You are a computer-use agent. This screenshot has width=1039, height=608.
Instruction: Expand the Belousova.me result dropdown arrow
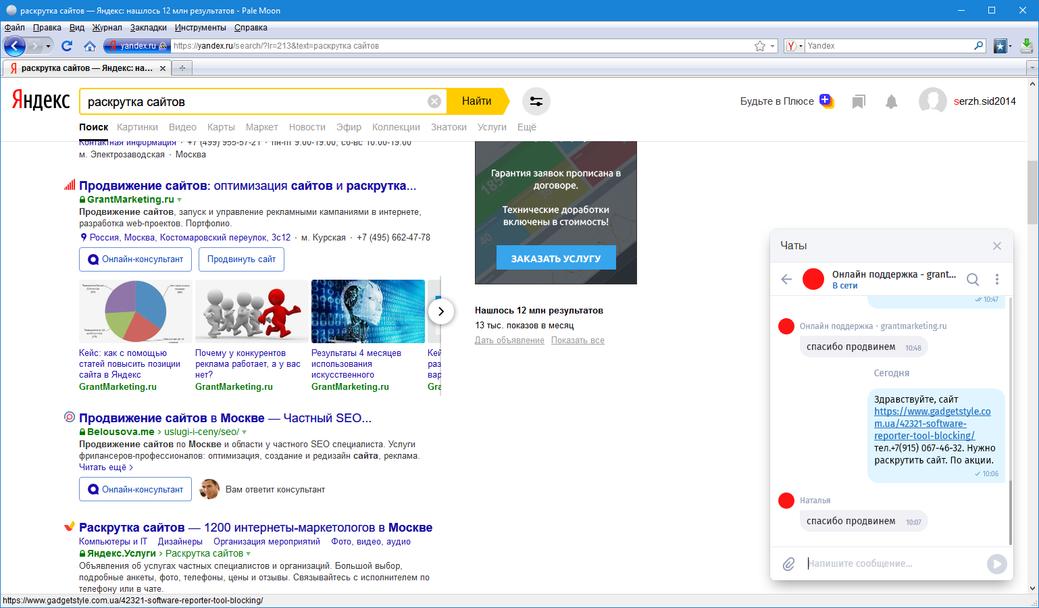click(x=245, y=432)
